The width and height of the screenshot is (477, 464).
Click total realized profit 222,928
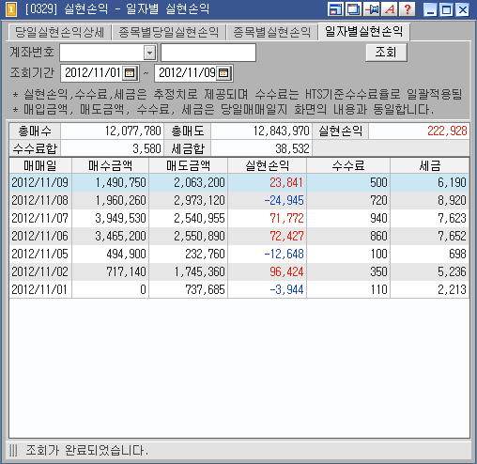click(x=419, y=131)
